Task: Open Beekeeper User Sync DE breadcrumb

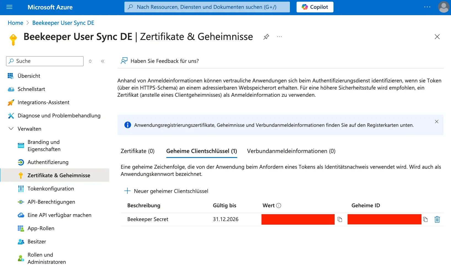Action: (x=63, y=23)
